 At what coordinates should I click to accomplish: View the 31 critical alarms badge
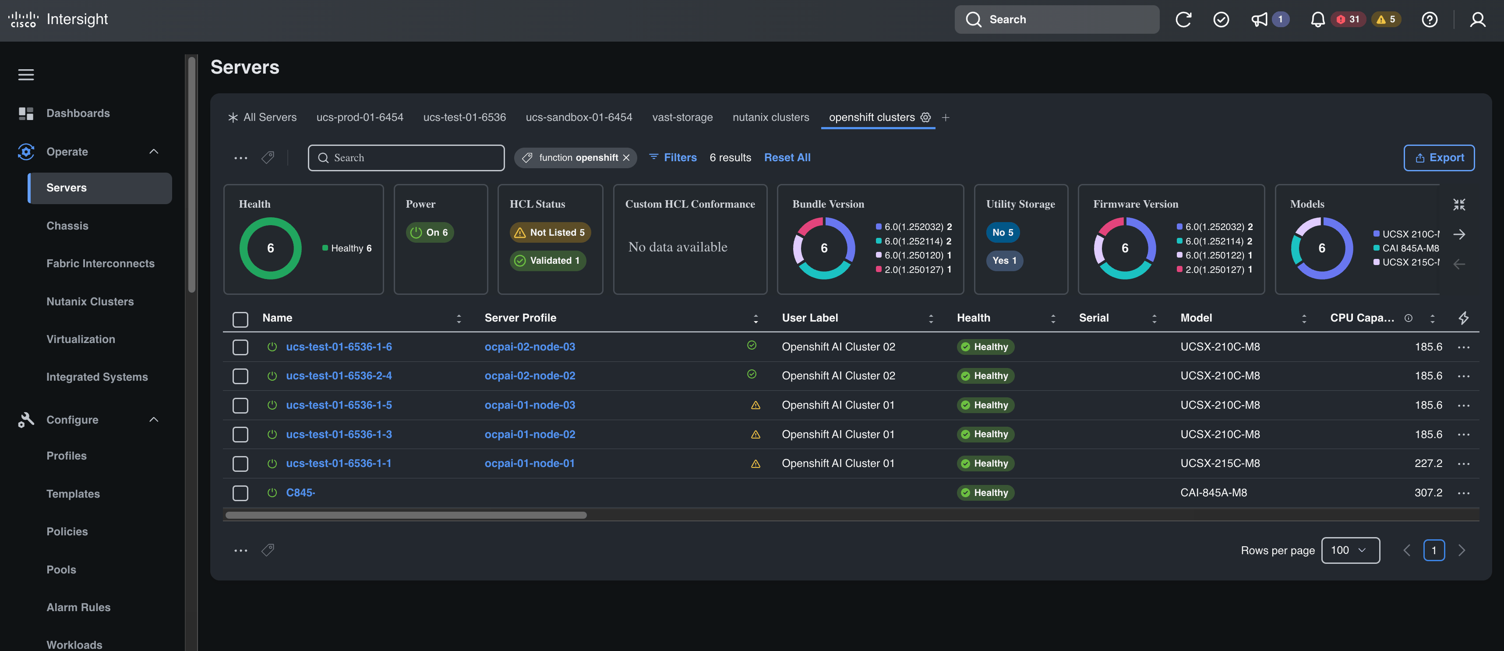coord(1348,19)
